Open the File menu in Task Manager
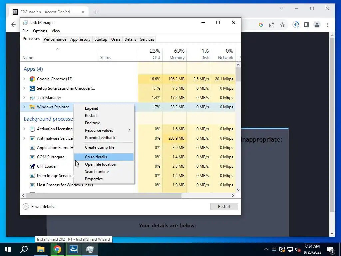The width and height of the screenshot is (341, 256). (25, 31)
